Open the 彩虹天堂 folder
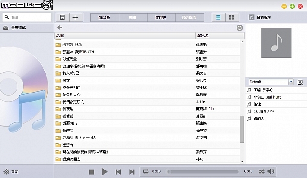 pyautogui.click(x=147, y=59)
